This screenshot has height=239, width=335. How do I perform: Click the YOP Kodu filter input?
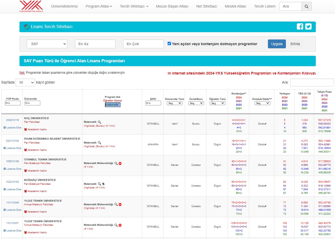[13, 103]
